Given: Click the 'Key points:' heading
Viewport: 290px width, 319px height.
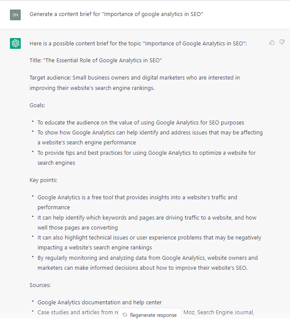Looking at the screenshot, I should (x=42, y=180).
